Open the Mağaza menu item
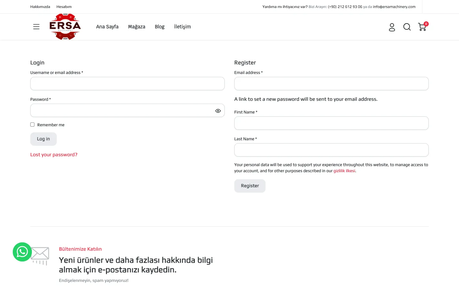Viewport: 459px width, 287px height. (x=137, y=27)
